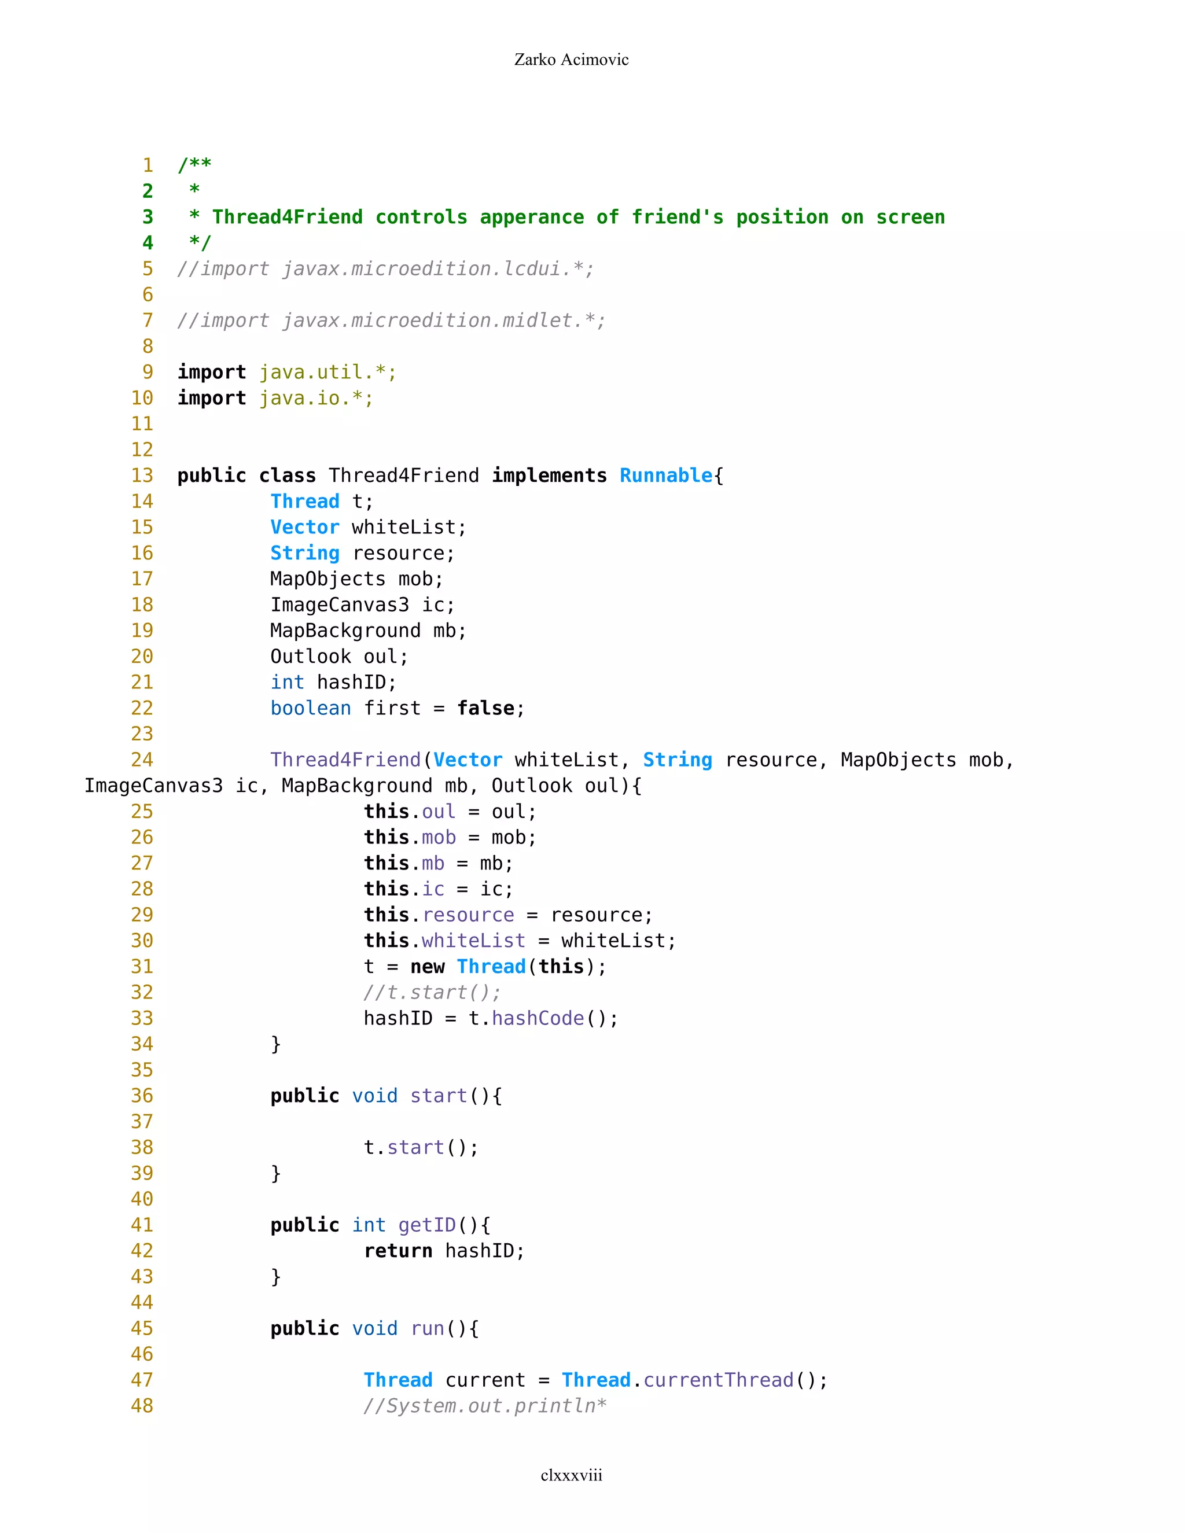1185x1533 pixels.
Task: Click the line "import java.io.*;"
Action: (x=275, y=398)
